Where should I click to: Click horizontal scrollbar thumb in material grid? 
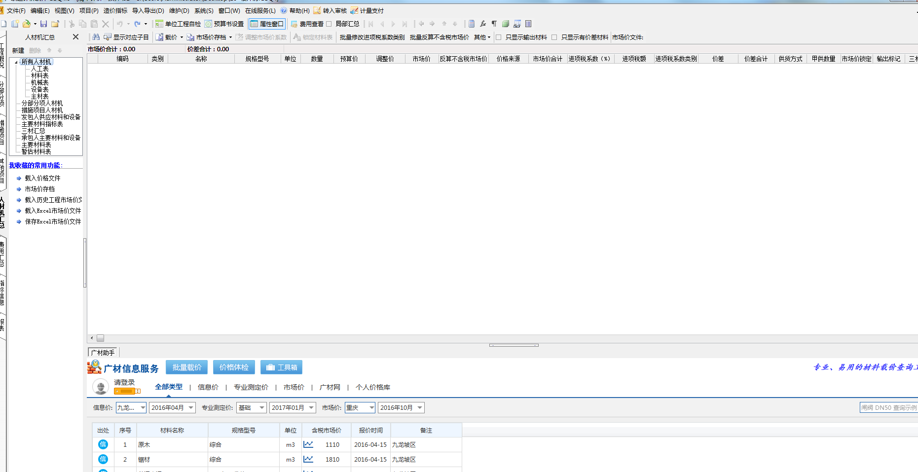(100, 338)
